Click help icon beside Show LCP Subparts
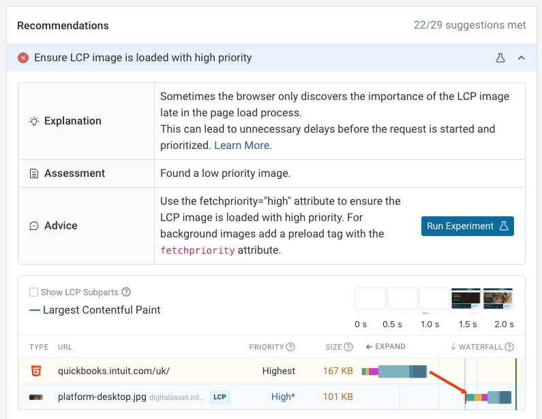542x419 pixels. (125, 292)
